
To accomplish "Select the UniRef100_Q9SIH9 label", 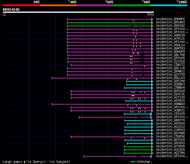I will tap(170, 81).
